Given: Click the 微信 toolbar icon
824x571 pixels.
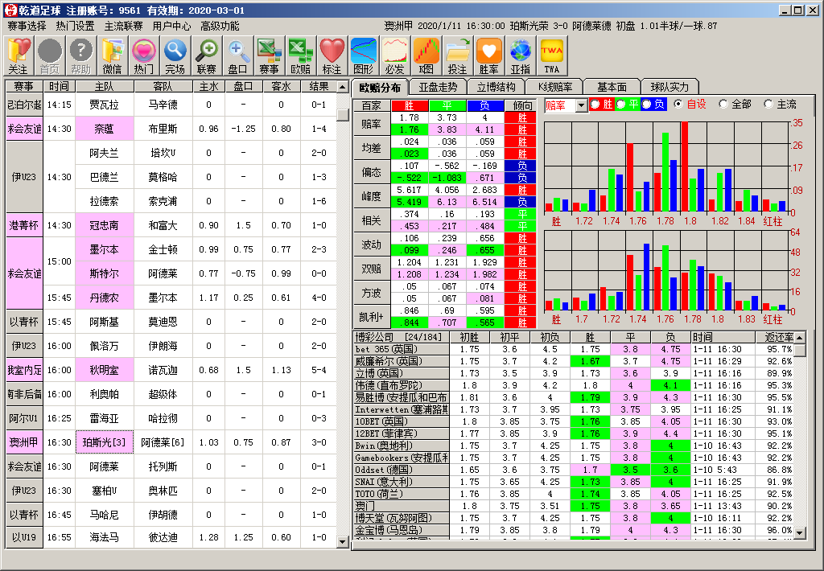Looking at the screenshot, I should (x=113, y=55).
